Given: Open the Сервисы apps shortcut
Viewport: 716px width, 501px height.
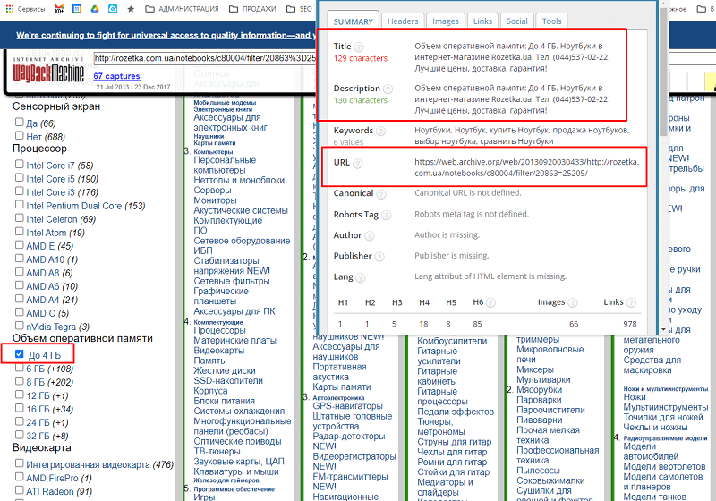Looking at the screenshot, I should point(26,9).
